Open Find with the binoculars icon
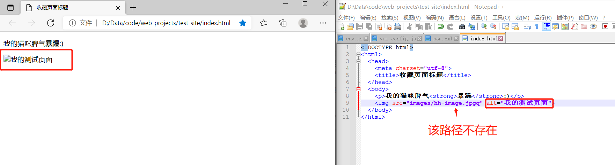Viewport: 615px width, 165px height. tap(462, 26)
